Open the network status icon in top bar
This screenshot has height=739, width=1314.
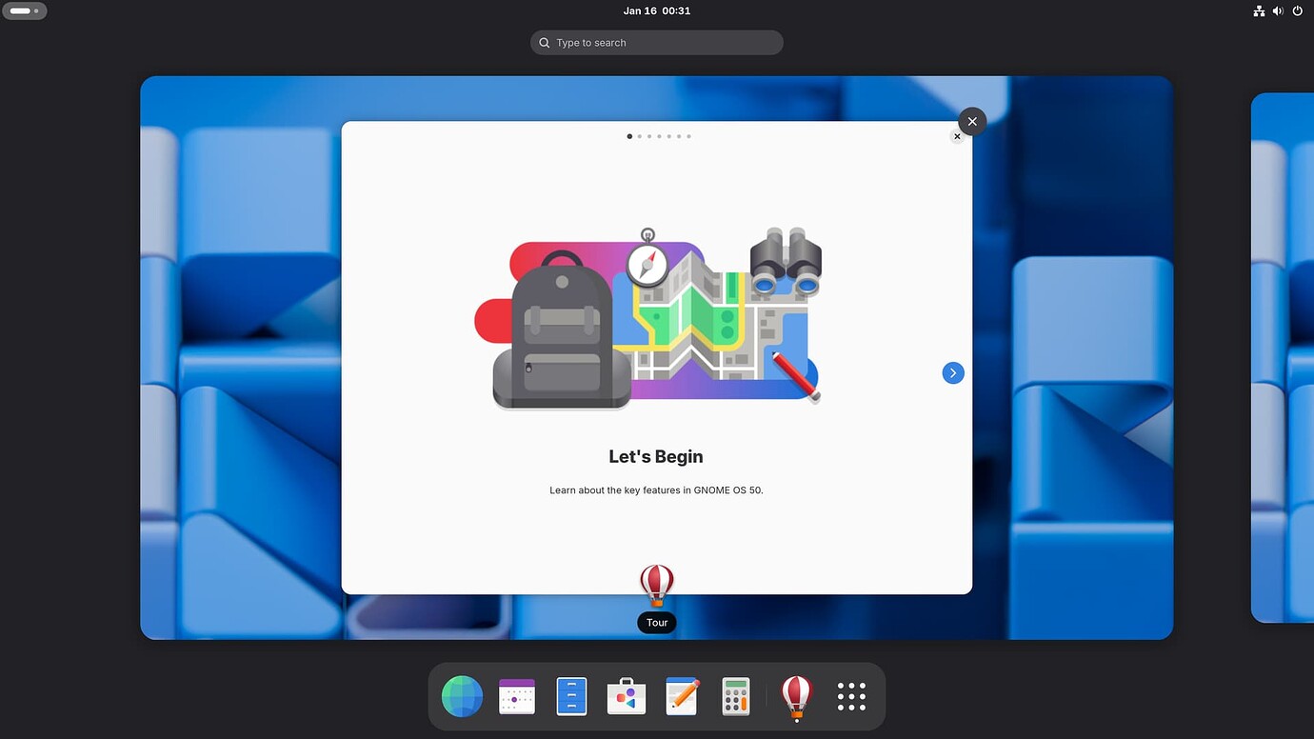pyautogui.click(x=1259, y=11)
